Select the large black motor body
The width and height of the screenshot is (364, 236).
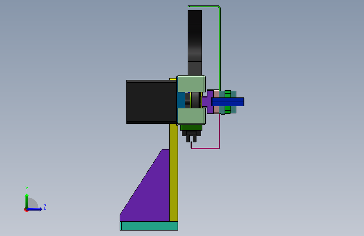pos(152,102)
